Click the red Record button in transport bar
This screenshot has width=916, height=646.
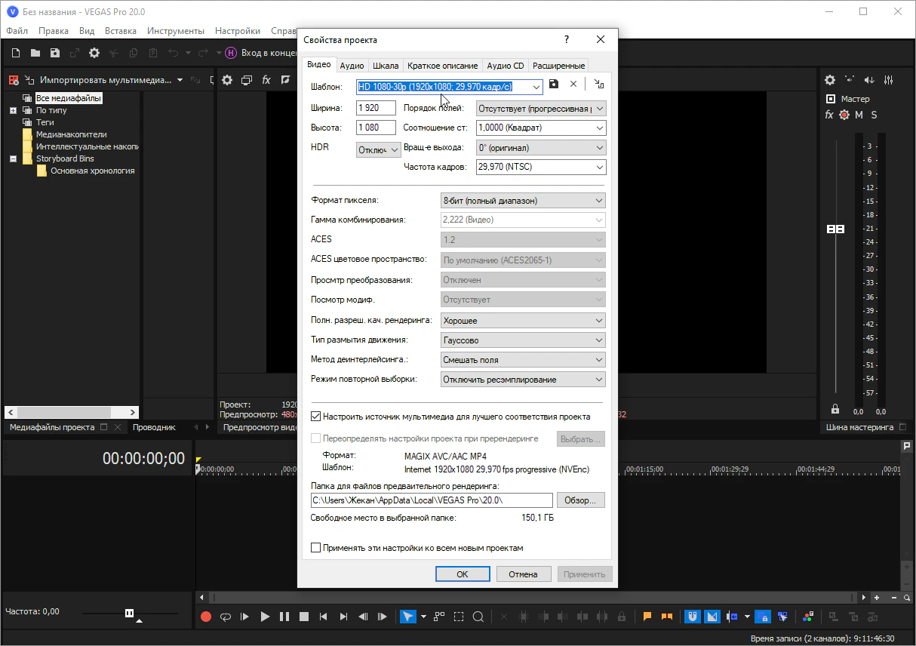[x=206, y=617]
